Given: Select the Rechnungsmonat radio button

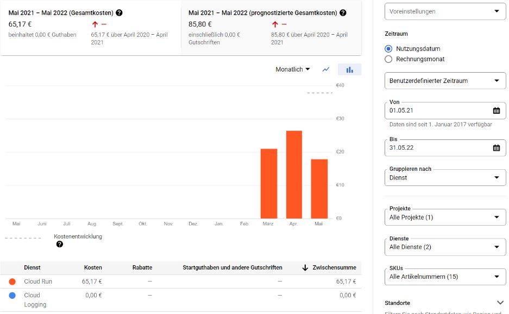Looking at the screenshot, I should click(x=388, y=60).
